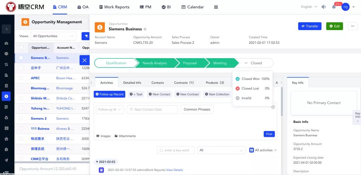This screenshot has height=175, width=361.
Task: Open the All filter dropdown beside keyword search
Action: click(221, 150)
